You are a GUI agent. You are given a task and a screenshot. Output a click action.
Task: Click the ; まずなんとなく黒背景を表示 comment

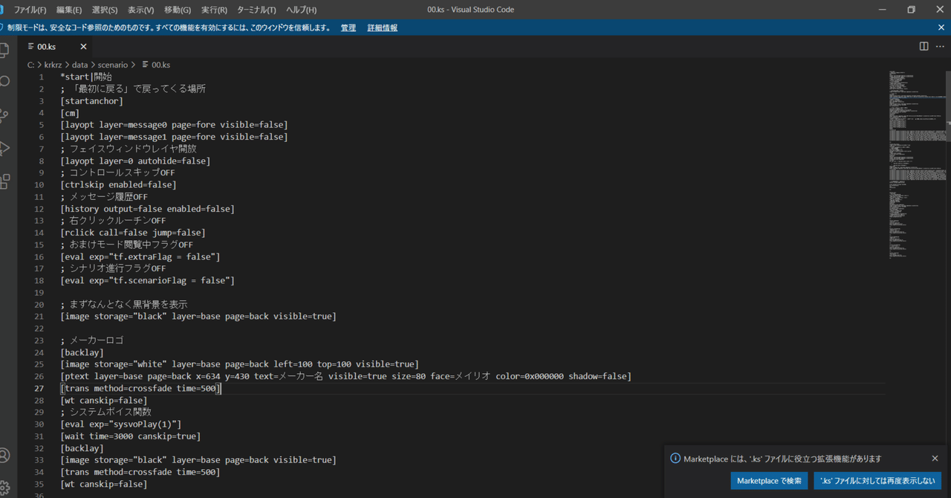pos(124,304)
